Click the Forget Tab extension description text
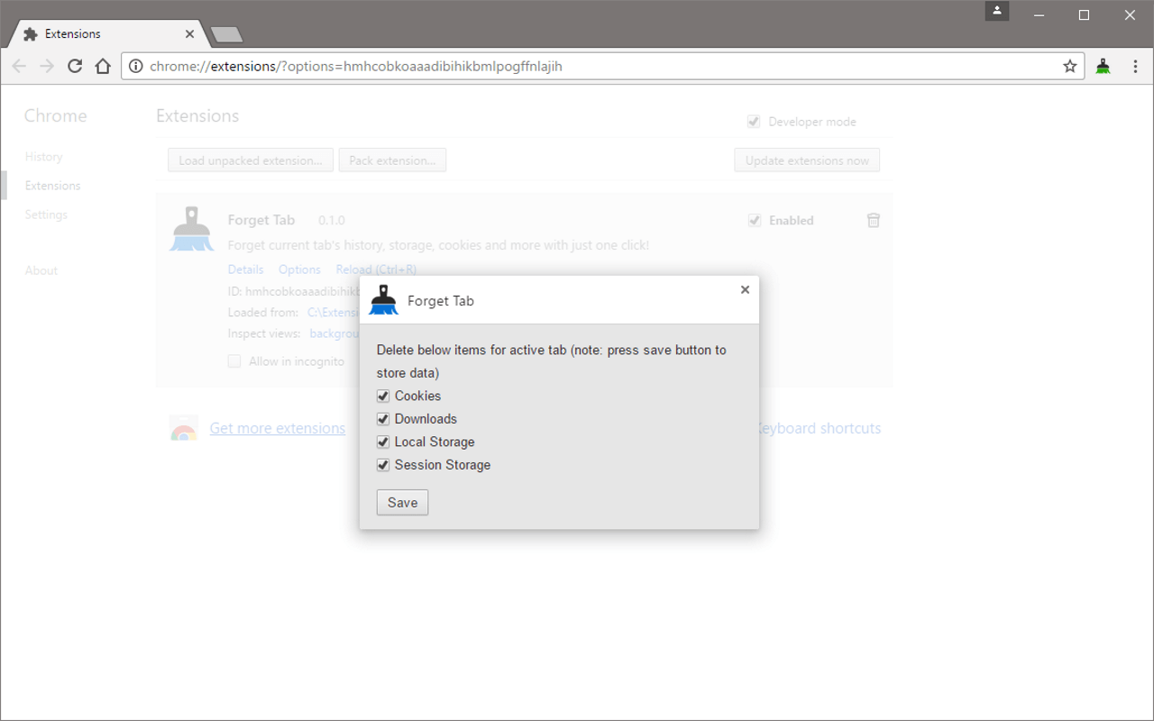This screenshot has height=721, width=1154. coord(438,245)
